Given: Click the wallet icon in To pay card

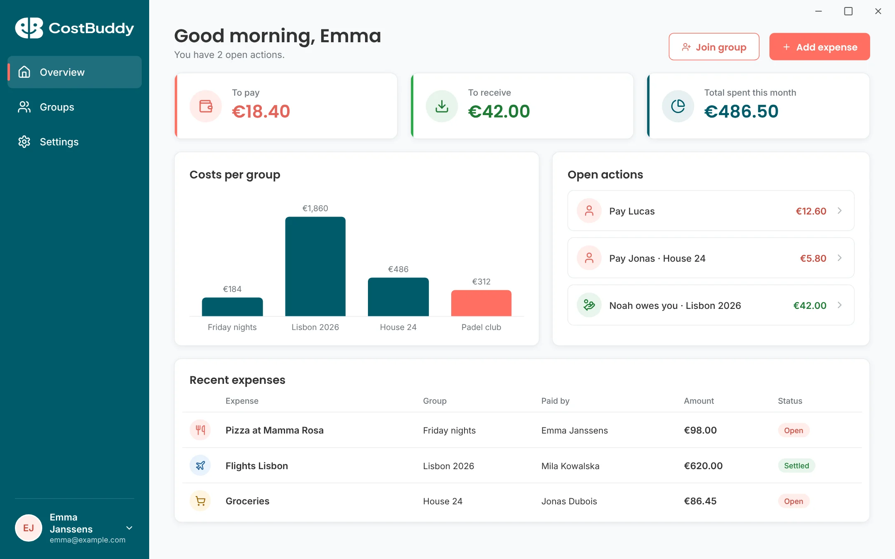Looking at the screenshot, I should click(206, 106).
